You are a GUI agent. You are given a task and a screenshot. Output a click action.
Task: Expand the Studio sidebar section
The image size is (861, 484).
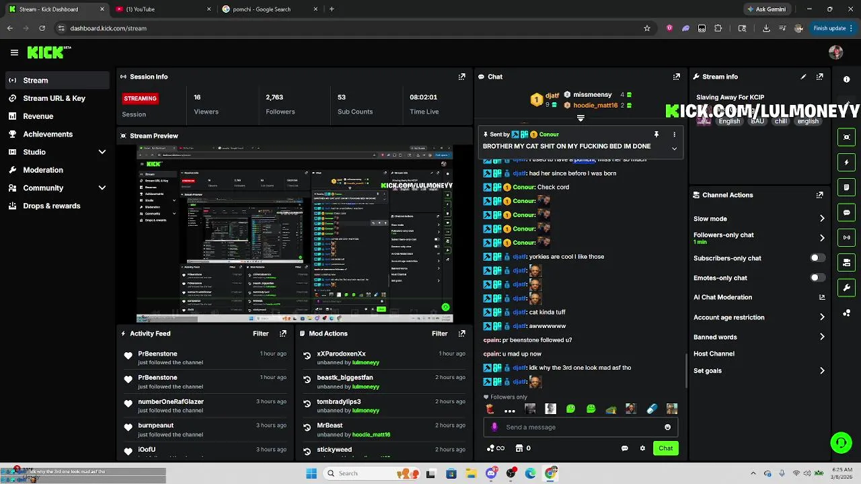click(102, 152)
